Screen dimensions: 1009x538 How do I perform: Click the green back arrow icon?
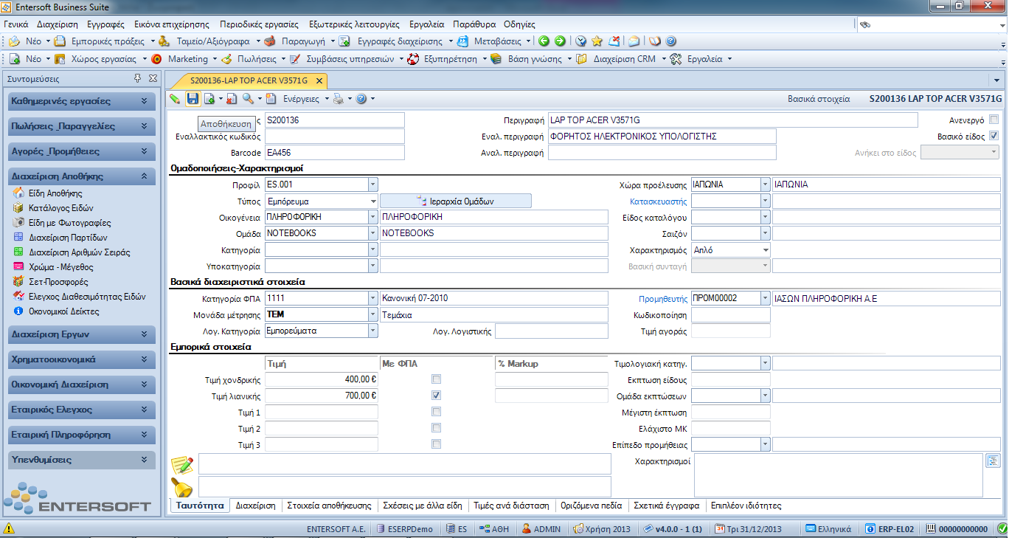pos(544,41)
